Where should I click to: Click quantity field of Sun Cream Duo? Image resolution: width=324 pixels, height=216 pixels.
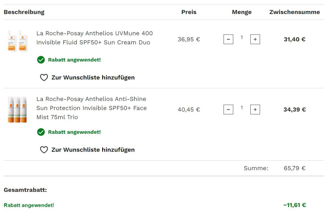pyautogui.click(x=242, y=38)
